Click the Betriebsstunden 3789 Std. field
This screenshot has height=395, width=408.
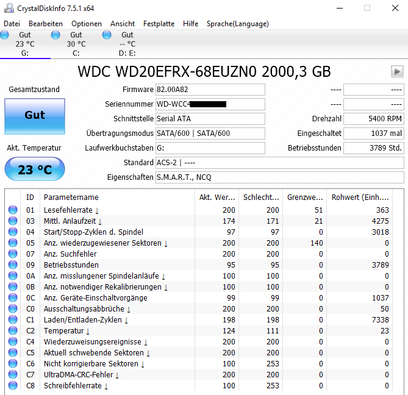tap(374, 148)
